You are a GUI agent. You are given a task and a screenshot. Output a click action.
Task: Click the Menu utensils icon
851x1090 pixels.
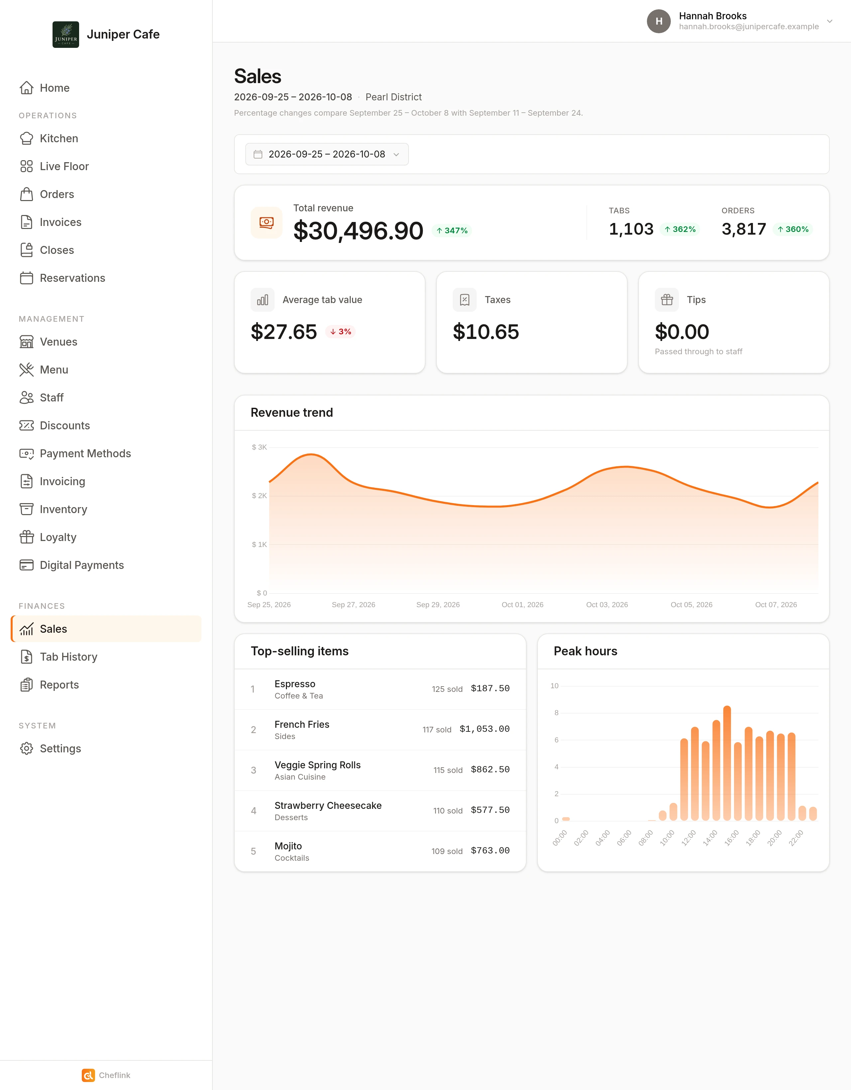click(x=27, y=370)
